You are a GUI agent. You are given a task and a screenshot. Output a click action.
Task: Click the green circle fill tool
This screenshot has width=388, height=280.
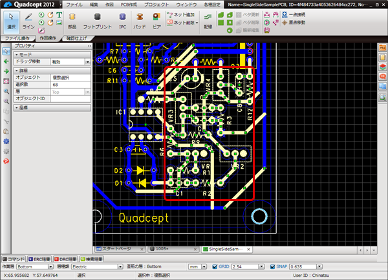[x=230, y=30]
